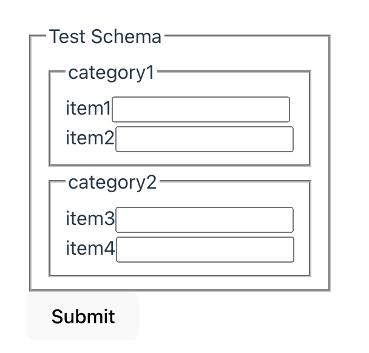Click the category1 group legend
This screenshot has height=353, width=369.
click(112, 73)
